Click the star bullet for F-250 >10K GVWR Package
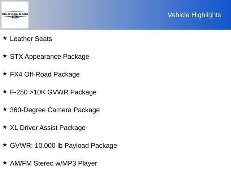Screen dimensions: 231x173 5,91
